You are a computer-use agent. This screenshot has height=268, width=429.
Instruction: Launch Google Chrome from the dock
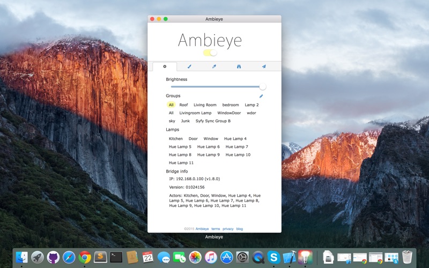(85, 257)
